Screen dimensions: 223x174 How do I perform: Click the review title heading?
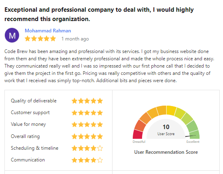[x=99, y=14]
